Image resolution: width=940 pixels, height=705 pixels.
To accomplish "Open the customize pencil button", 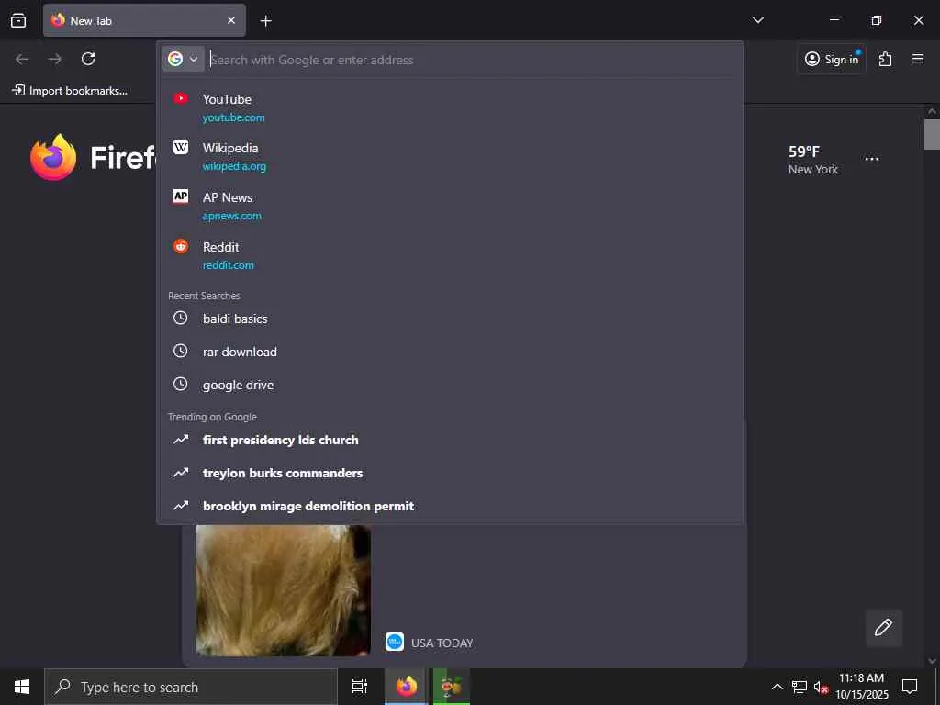I will point(883,628).
